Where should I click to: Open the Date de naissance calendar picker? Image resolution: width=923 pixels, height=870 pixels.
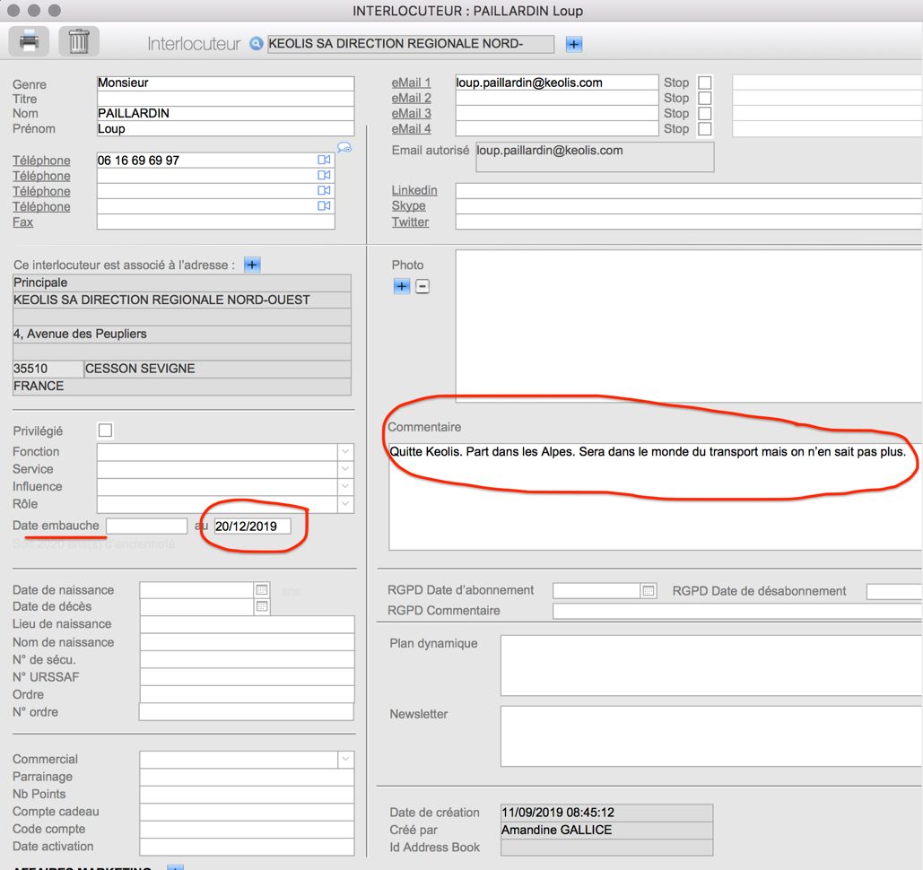click(261, 590)
